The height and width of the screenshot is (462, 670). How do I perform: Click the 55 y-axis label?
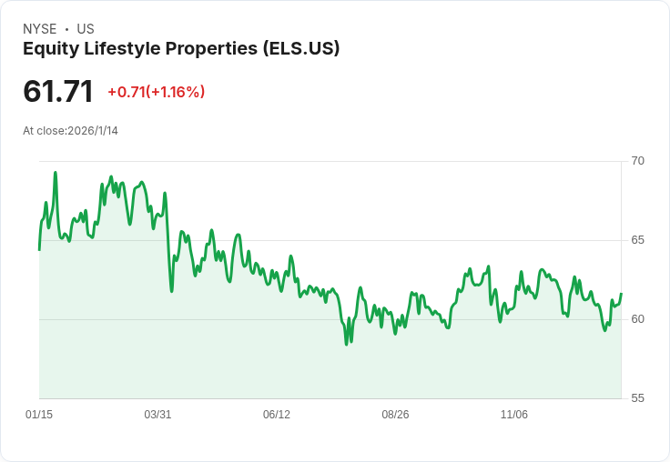tap(637, 398)
